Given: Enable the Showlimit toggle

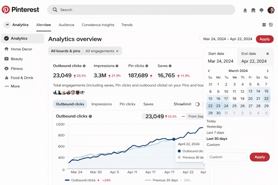Looking at the screenshot, I should (x=198, y=104).
